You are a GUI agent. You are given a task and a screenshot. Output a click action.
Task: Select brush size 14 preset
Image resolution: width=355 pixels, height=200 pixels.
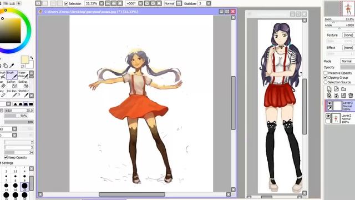pyautogui.click(x=6, y=187)
